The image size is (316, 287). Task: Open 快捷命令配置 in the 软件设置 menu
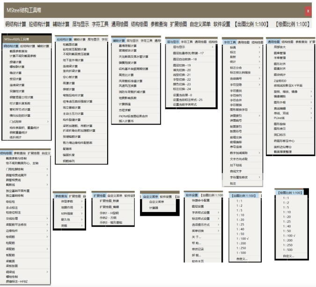click(x=201, y=200)
